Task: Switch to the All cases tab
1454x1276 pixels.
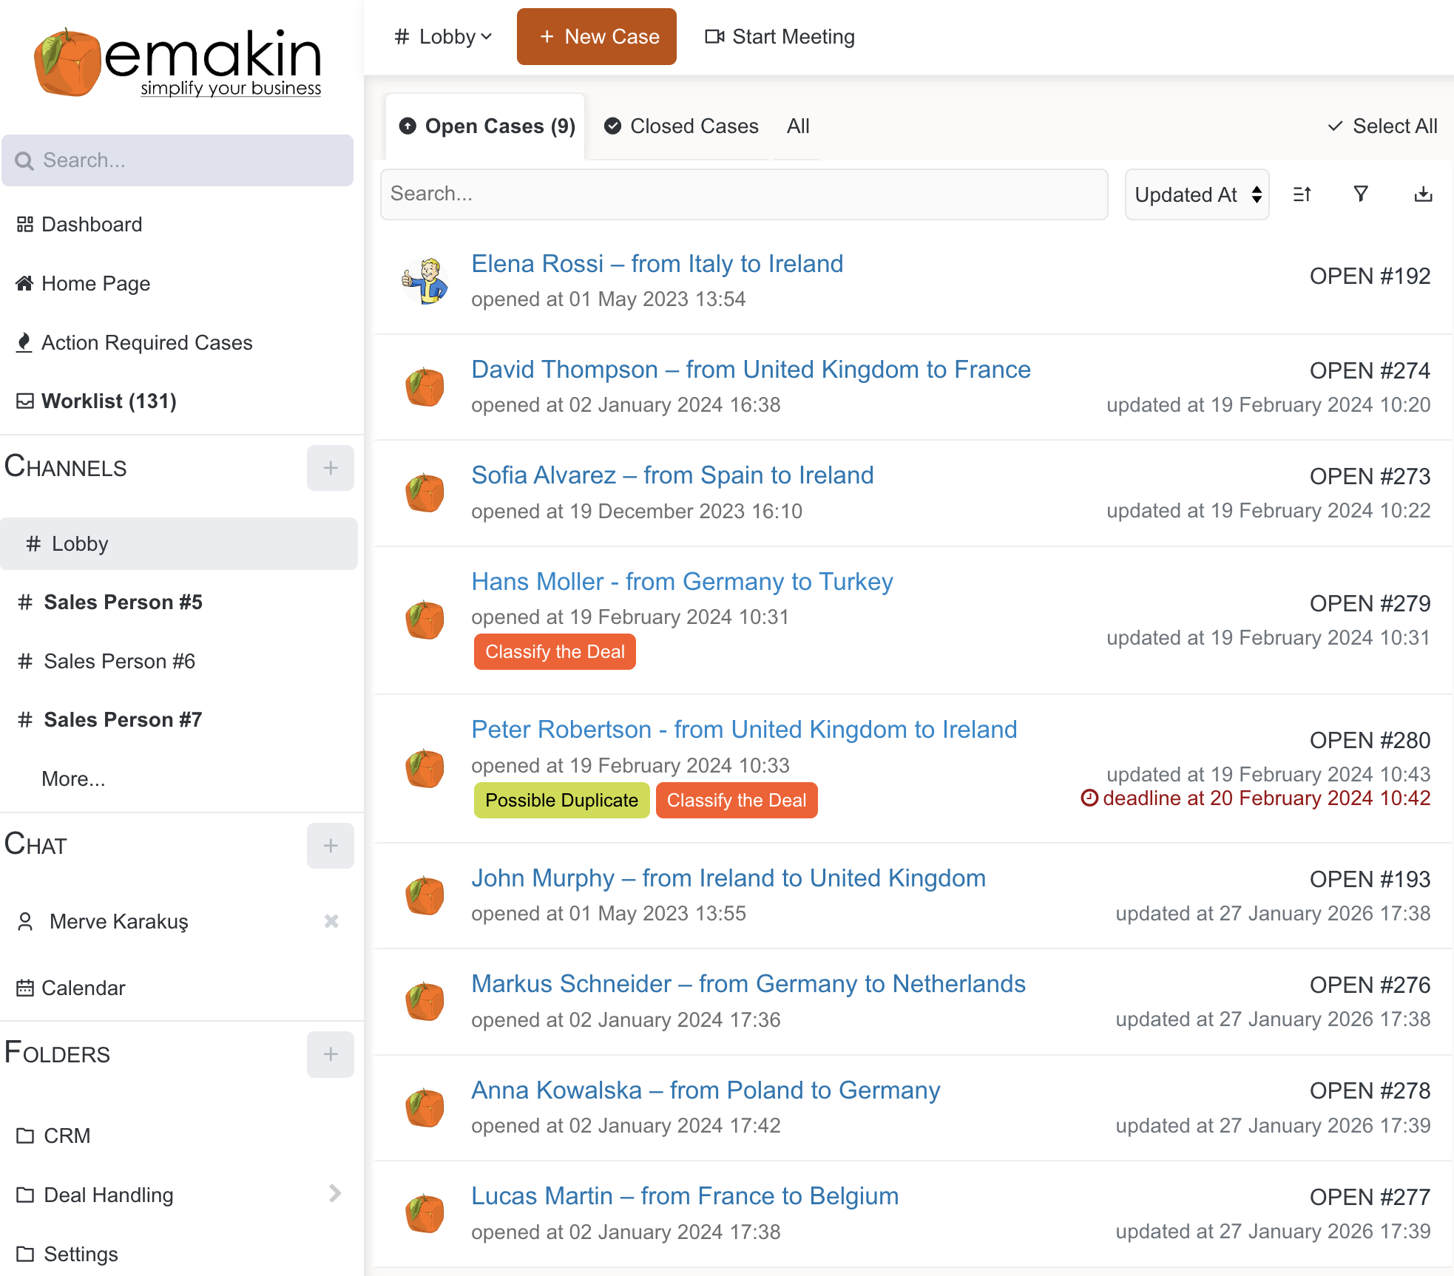Action: click(x=798, y=126)
